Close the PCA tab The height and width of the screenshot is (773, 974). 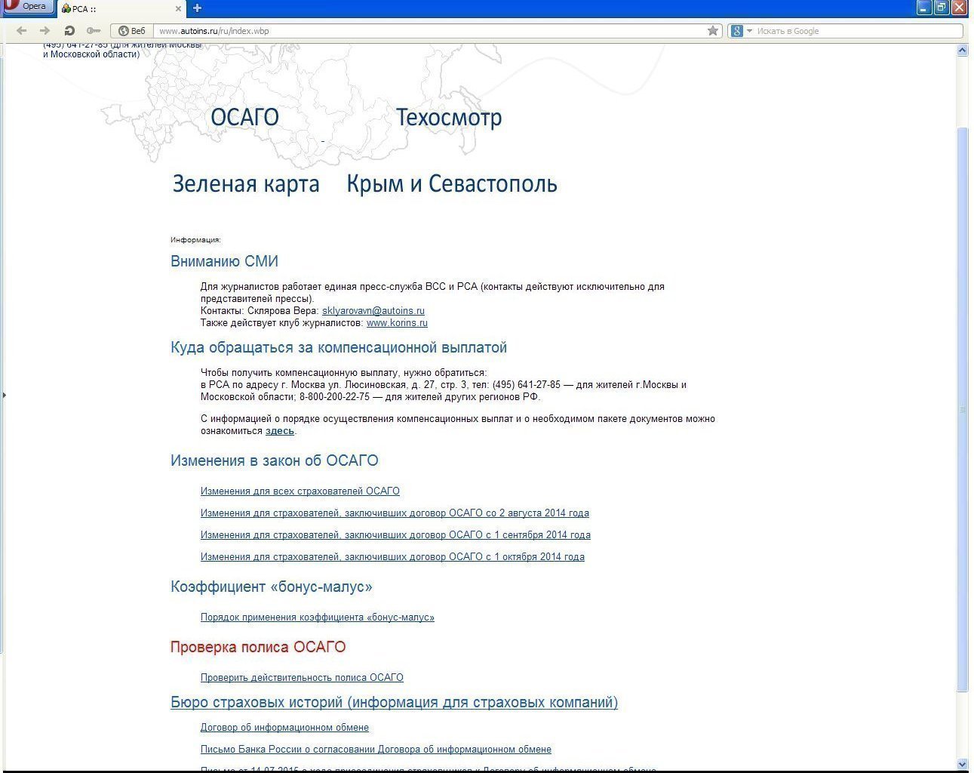pyautogui.click(x=179, y=9)
